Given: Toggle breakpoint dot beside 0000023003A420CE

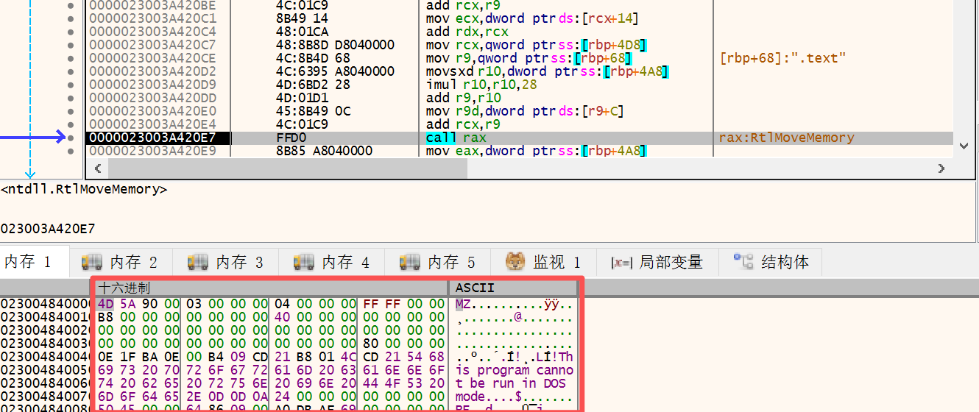Looking at the screenshot, I should 71,58.
